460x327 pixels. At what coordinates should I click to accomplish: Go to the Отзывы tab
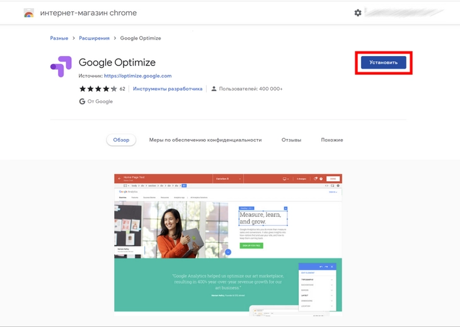point(291,140)
